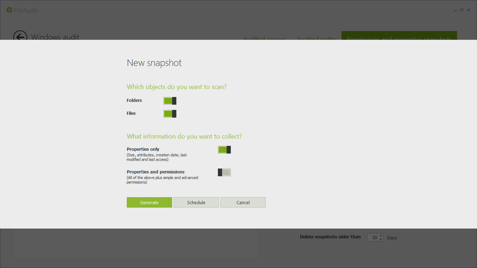Cancel the new snapshot dialog
The height and width of the screenshot is (268, 477).
click(243, 202)
